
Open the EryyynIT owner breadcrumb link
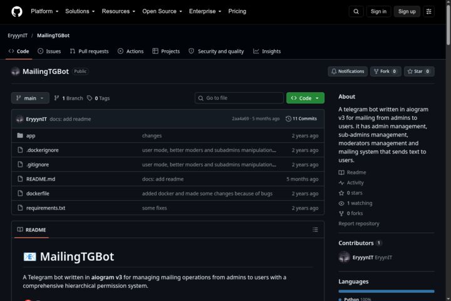18,35
